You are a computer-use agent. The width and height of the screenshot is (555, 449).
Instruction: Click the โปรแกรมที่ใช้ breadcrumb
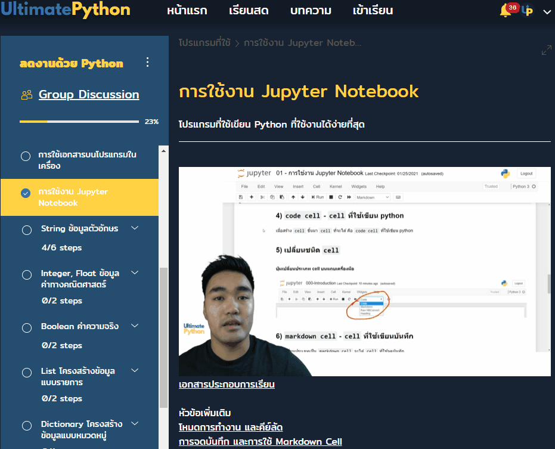tap(204, 43)
